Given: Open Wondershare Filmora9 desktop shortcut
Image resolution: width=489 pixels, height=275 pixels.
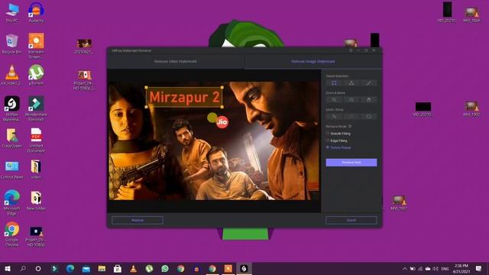Looking at the screenshot, I should (36, 108).
